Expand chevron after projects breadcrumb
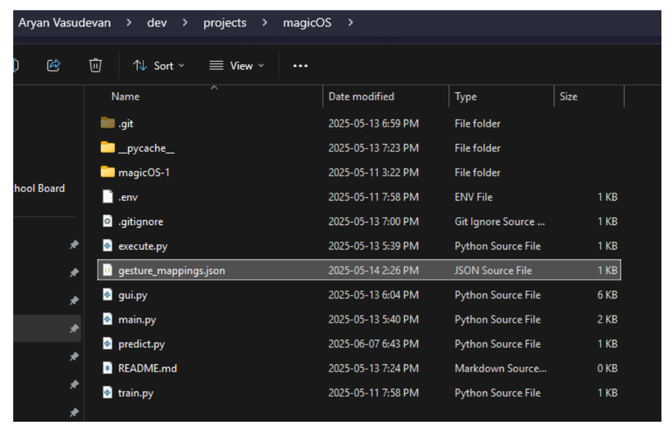The image size is (672, 429). [265, 22]
